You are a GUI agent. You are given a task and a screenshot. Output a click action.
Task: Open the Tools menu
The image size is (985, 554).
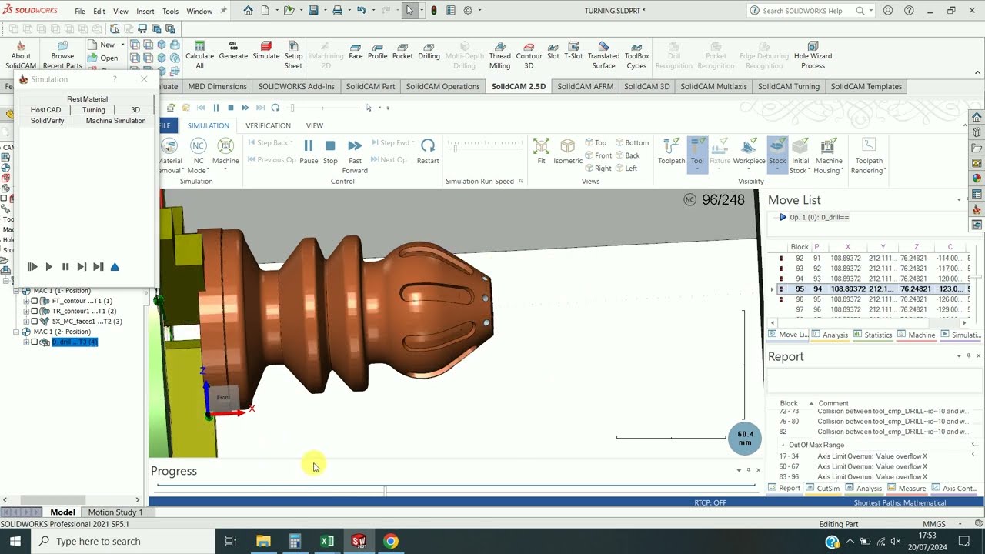click(170, 12)
